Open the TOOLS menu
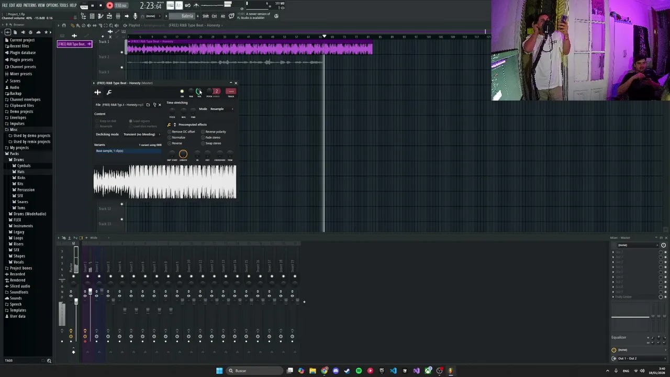 tap(64, 5)
